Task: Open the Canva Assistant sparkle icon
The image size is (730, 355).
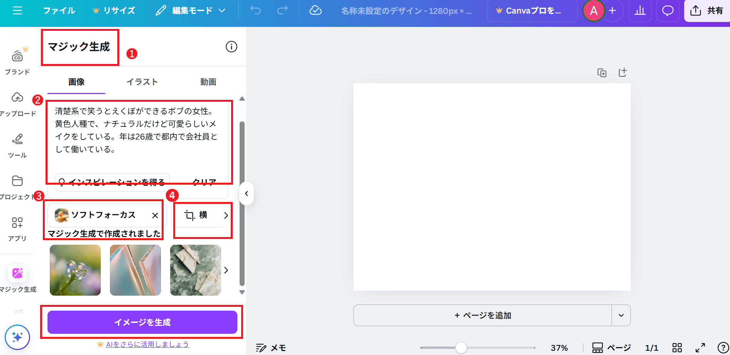Action: point(17,337)
